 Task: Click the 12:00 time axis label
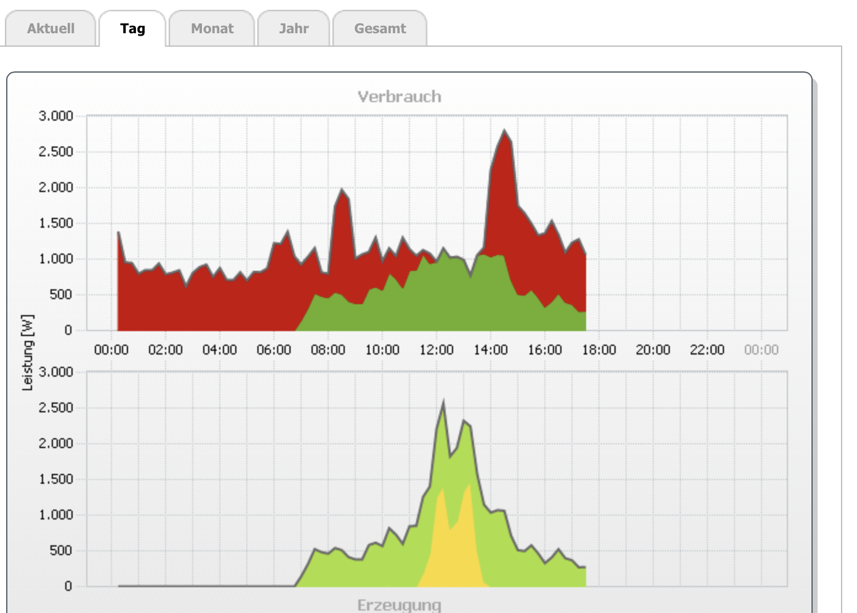(x=437, y=350)
